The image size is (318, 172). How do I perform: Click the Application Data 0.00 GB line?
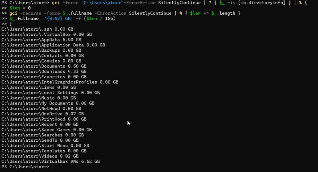[x=53, y=45]
